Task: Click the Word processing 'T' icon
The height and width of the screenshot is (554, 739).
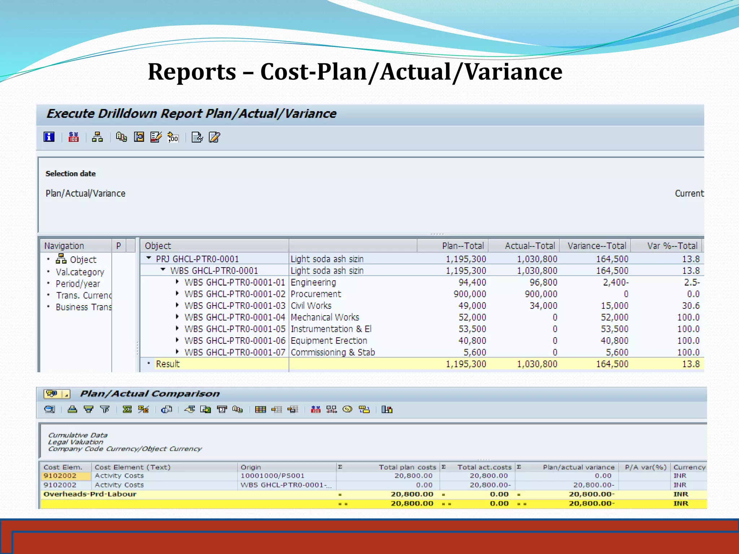Action: [222, 409]
